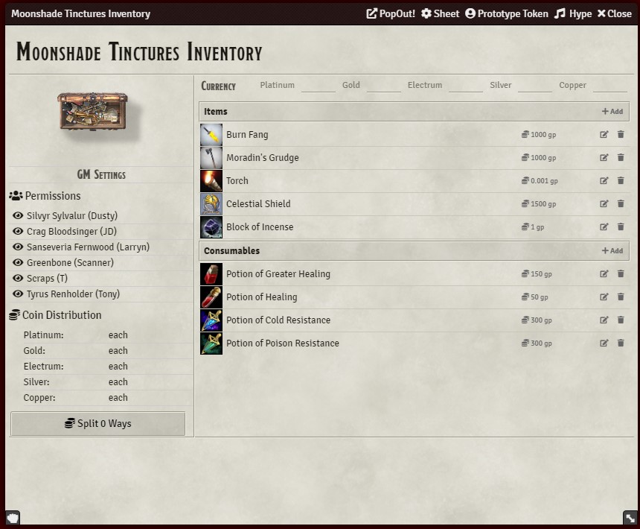The height and width of the screenshot is (529, 640).
Task: Click the Gold currency input field
Action: click(384, 86)
